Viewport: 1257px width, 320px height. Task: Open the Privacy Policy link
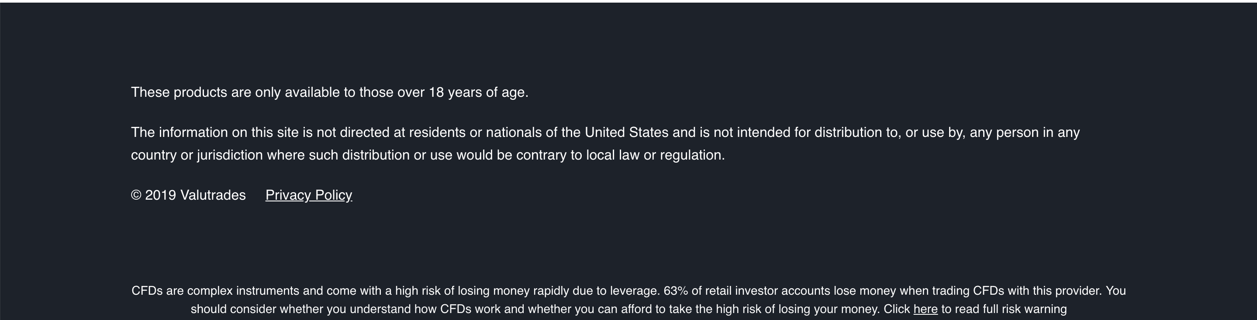pos(308,195)
